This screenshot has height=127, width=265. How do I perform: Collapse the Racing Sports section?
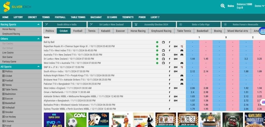click(x=38, y=25)
